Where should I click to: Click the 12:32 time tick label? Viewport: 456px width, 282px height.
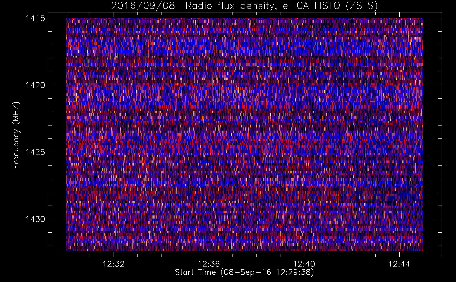114,264
